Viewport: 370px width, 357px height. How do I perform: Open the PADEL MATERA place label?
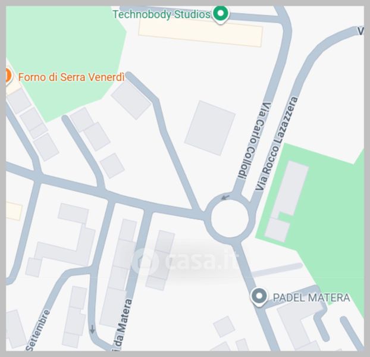[x=312, y=297]
